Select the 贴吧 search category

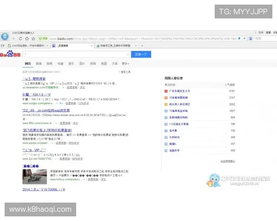click(49, 64)
